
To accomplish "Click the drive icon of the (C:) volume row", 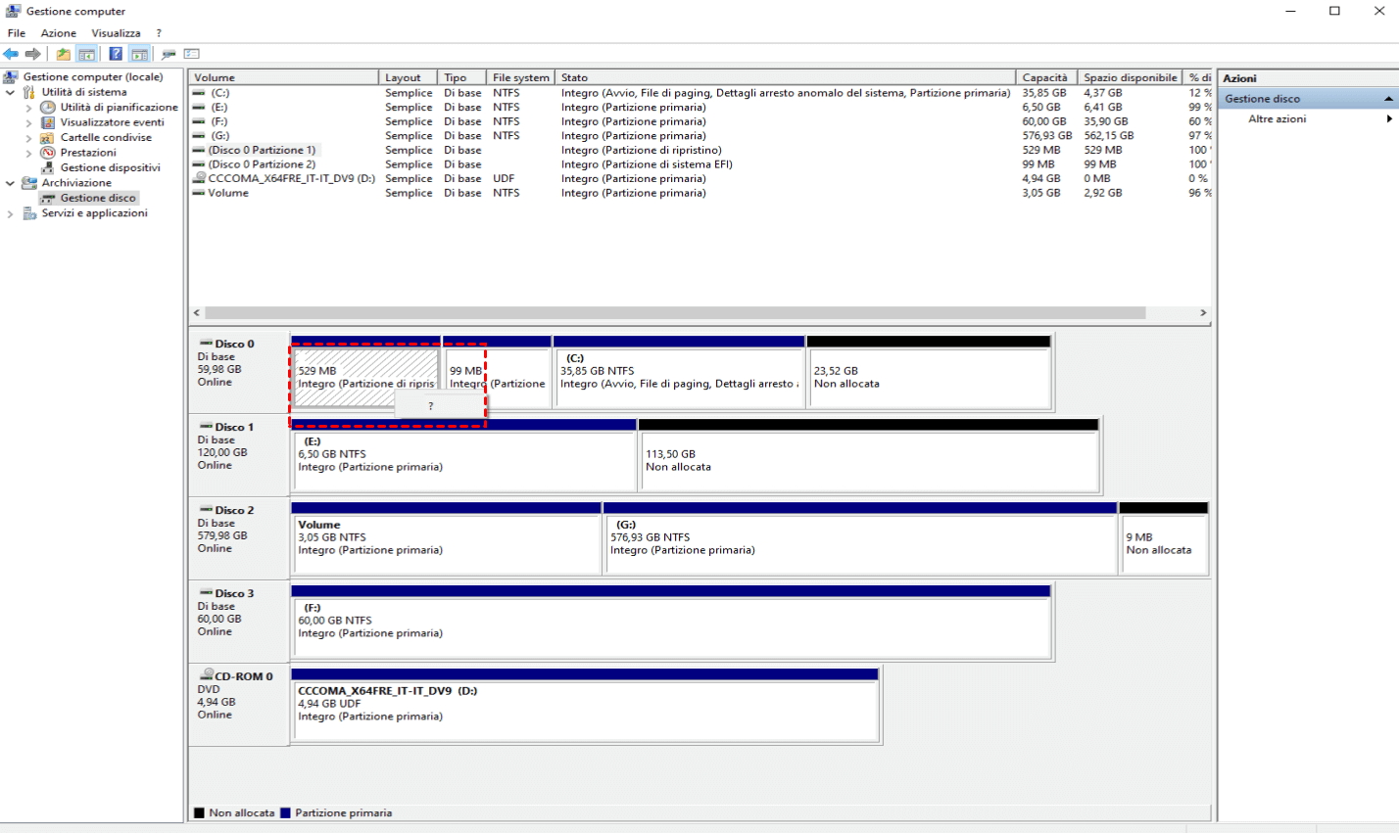I will pyautogui.click(x=199, y=93).
